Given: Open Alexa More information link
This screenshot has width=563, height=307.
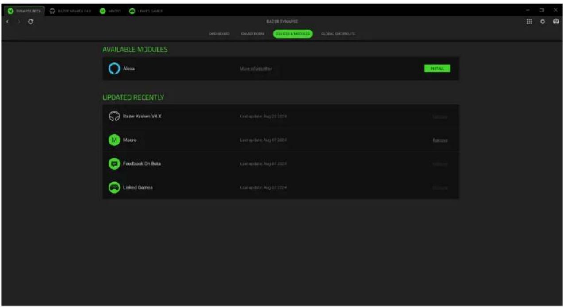Looking at the screenshot, I should [x=256, y=69].
